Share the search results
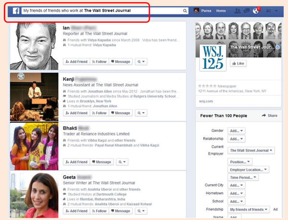The width and height of the screenshot is (288, 220). click(x=269, y=116)
